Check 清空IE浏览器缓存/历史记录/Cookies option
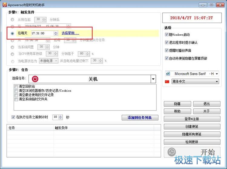 (16, 91)
